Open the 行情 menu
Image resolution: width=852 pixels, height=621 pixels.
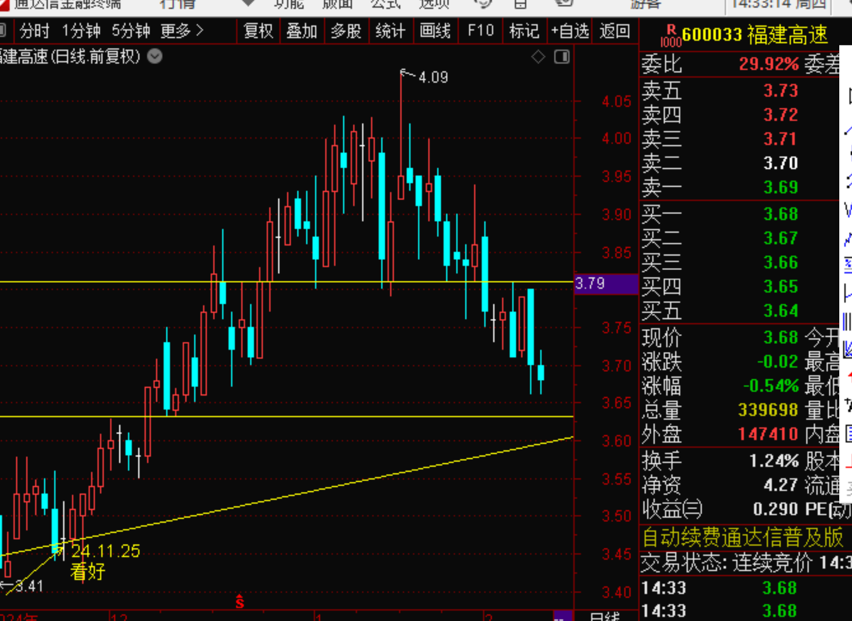[177, 4]
